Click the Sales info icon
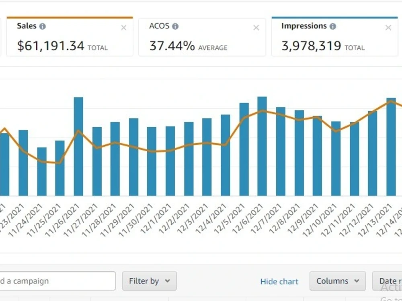Viewport: 402px width, 301px height. pyautogui.click(x=43, y=26)
